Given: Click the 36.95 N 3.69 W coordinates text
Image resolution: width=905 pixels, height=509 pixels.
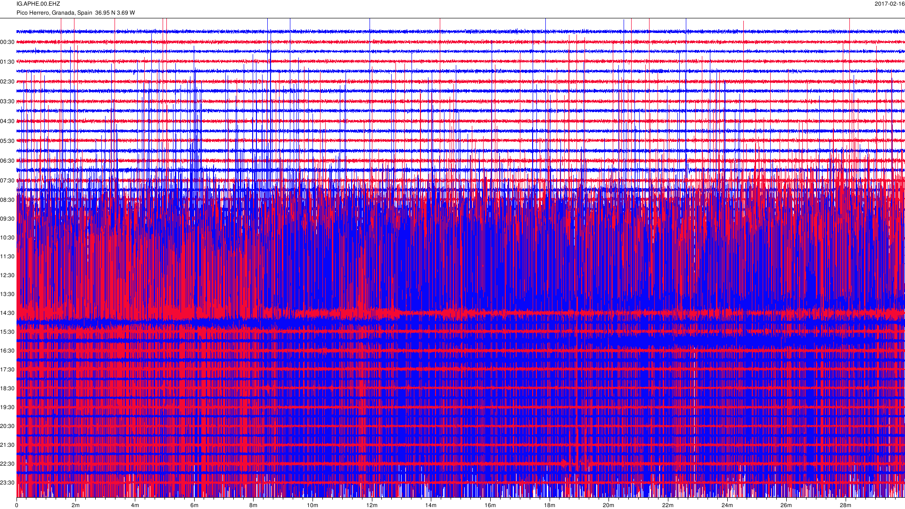Looking at the screenshot, I should pos(115,13).
